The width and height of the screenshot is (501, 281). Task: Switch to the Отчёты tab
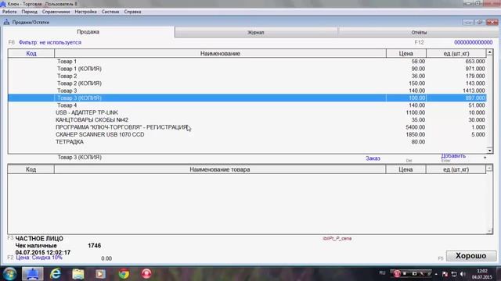(x=419, y=32)
